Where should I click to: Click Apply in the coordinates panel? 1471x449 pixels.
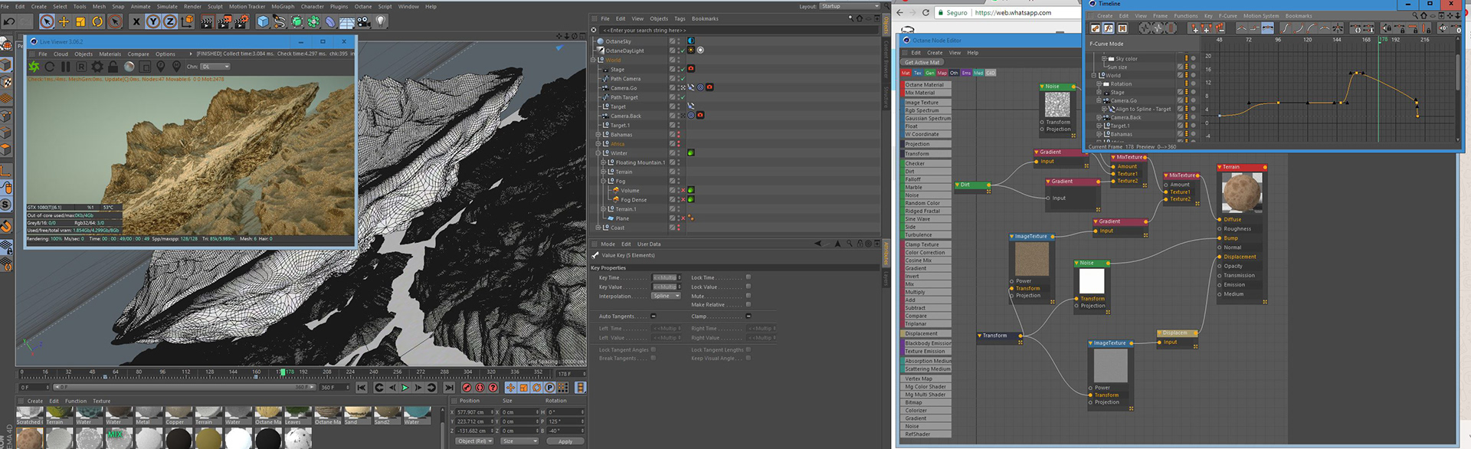(x=565, y=441)
